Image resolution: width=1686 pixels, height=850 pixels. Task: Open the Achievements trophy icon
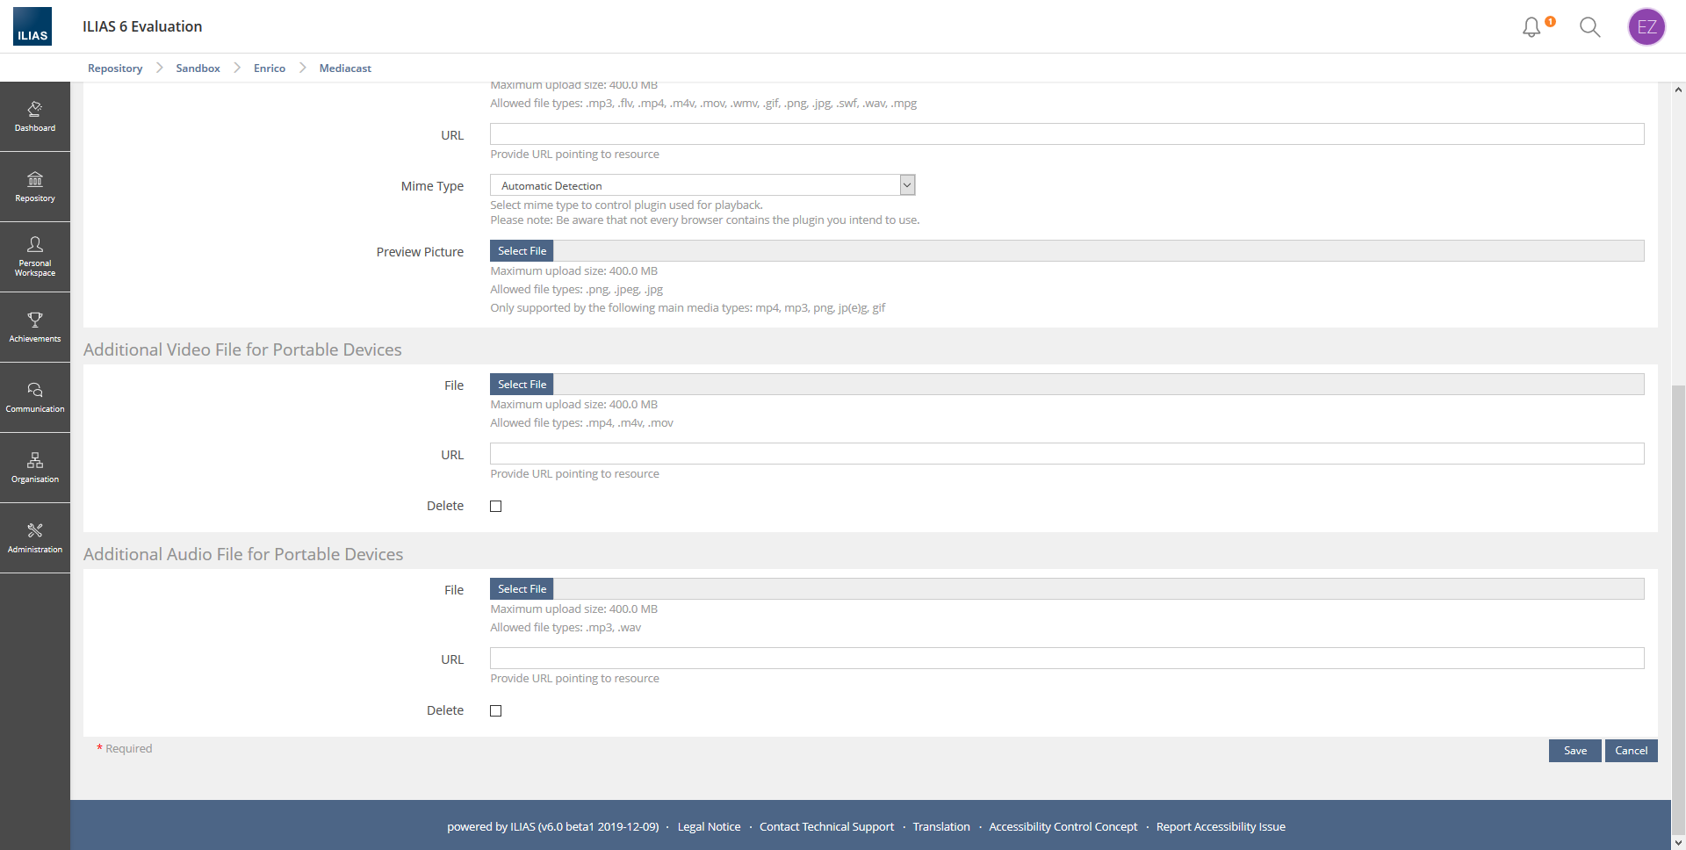35,327
